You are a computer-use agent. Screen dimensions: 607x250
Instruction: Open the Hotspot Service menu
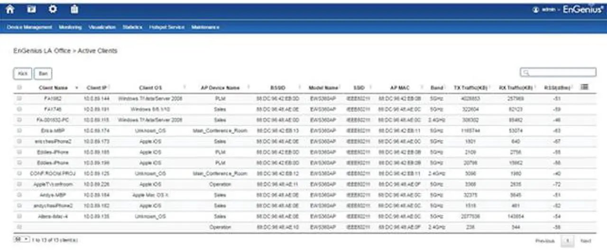[x=166, y=27]
